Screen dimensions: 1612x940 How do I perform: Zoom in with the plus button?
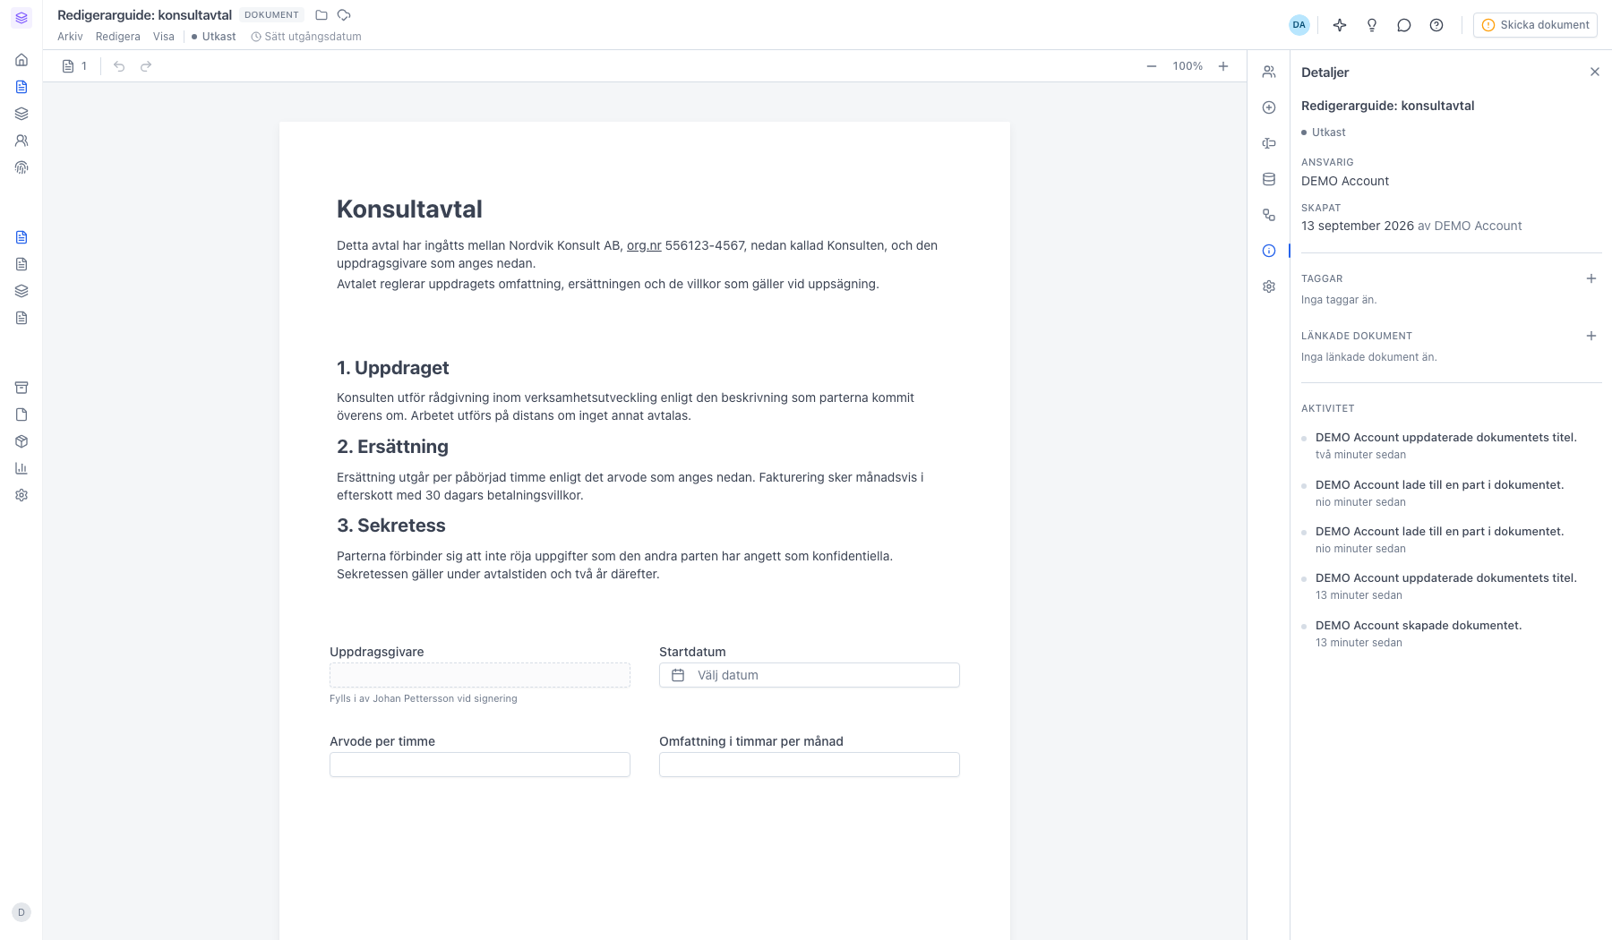pos(1223,66)
